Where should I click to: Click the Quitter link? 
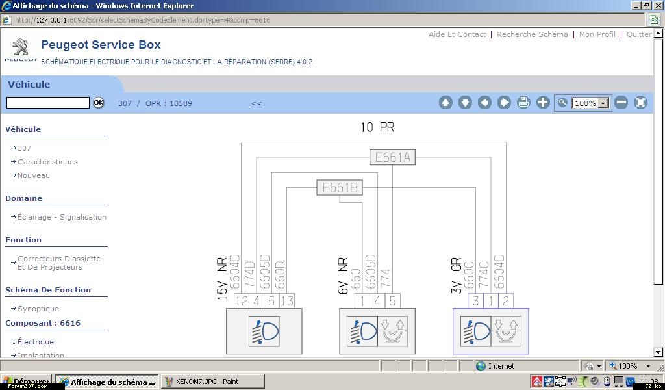(x=639, y=34)
